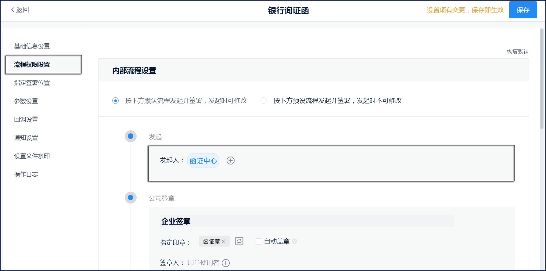The width and height of the screenshot is (546, 271).
Task: Click the 发起 step node dot
Action: click(131, 136)
